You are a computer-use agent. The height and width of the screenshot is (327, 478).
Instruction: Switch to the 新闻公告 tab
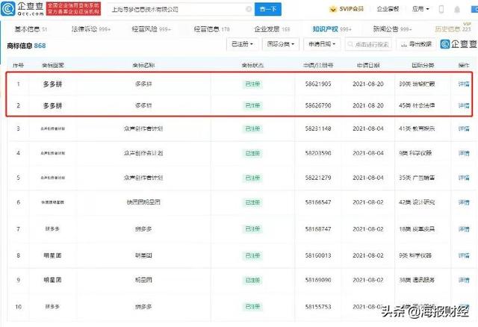click(392, 29)
